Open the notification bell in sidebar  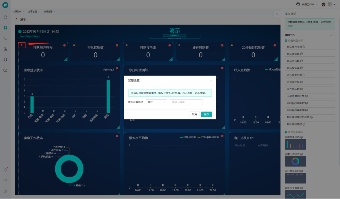click(x=5, y=170)
